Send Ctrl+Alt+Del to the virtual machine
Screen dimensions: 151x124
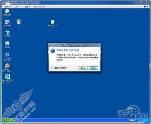pyautogui.click(x=39, y=7)
